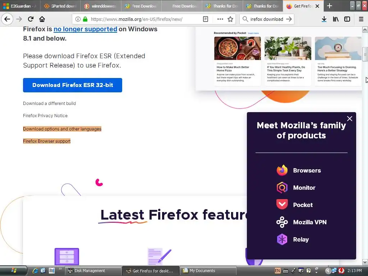Click the Pocket 'Learn more' link
This screenshot has height=276, width=368.
(x=253, y=33)
